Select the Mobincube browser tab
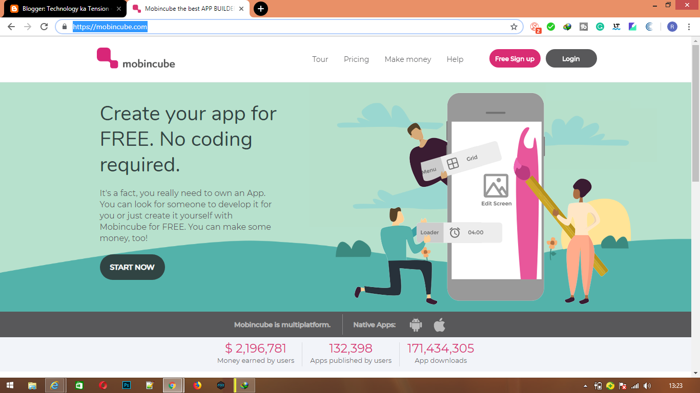 click(x=187, y=9)
